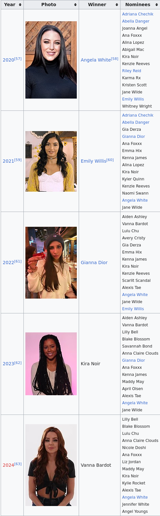Click the 2020 year link
Viewport: 160px width, 516px height.
pos(8,60)
